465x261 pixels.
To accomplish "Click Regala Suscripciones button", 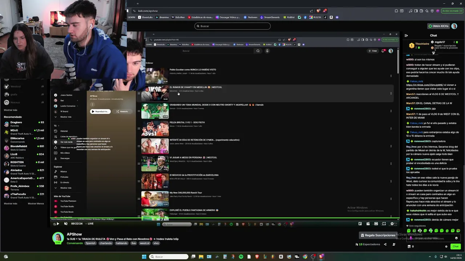I will point(377,235).
